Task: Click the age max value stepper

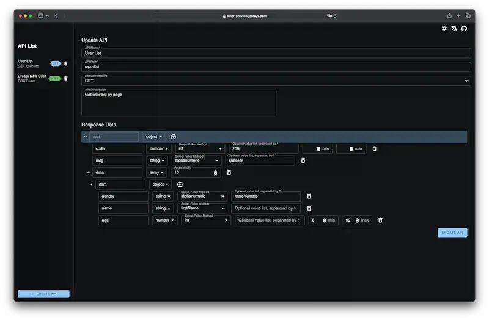Action: [357, 220]
